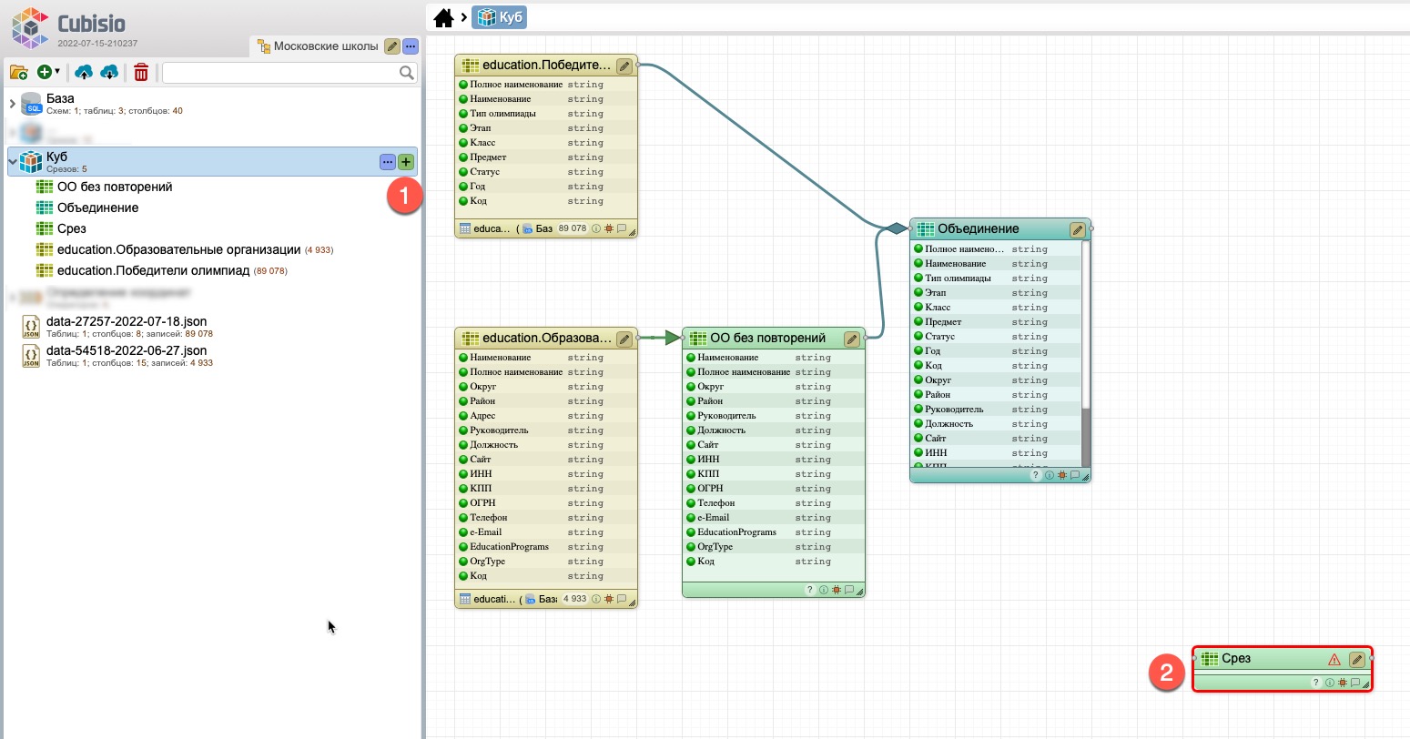Click the search input field
Screen dimensions: 1410x739
[280, 72]
